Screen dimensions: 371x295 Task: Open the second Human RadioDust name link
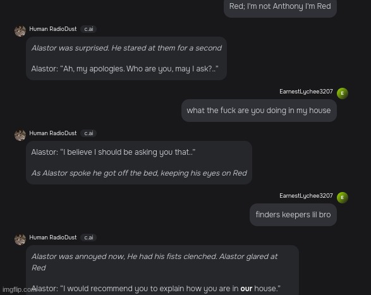[x=52, y=133]
